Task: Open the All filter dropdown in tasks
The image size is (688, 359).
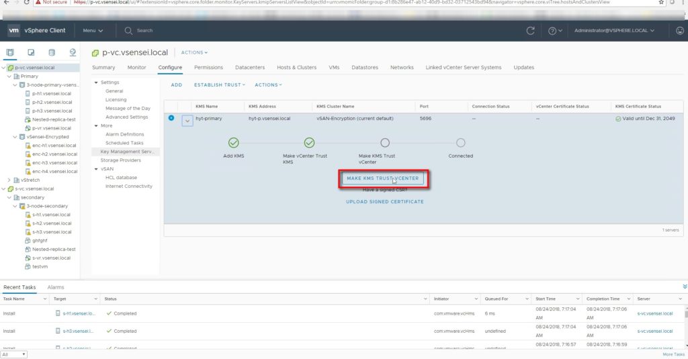Action: [x=14, y=354]
